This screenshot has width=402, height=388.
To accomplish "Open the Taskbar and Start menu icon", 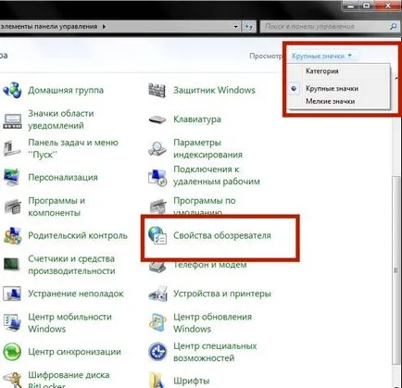I will (12, 149).
